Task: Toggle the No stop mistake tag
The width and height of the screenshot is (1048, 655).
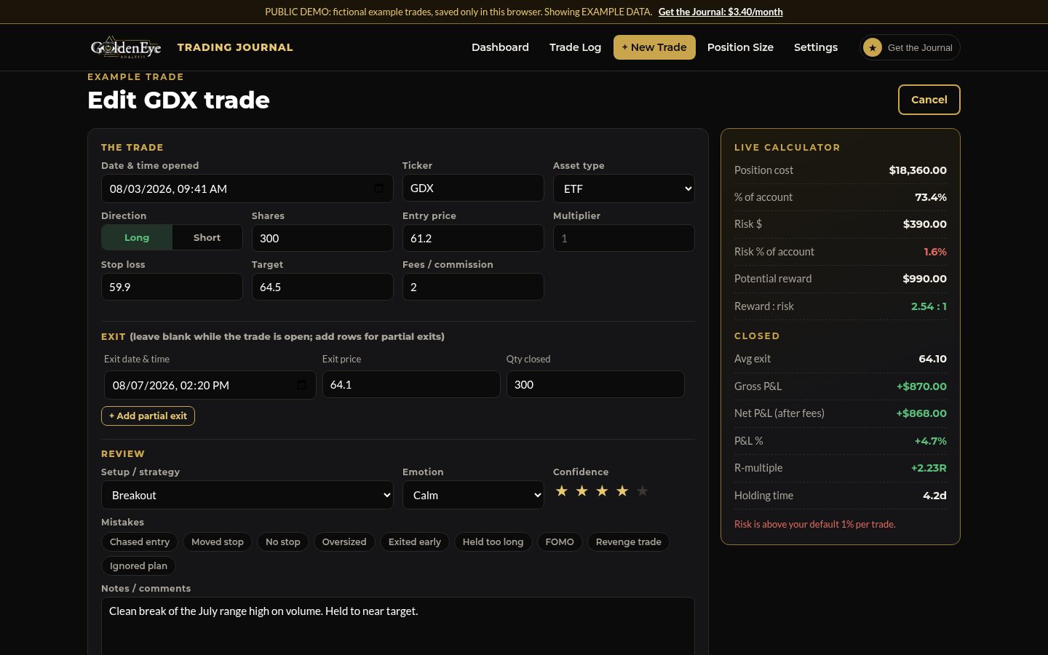Action: click(x=283, y=542)
